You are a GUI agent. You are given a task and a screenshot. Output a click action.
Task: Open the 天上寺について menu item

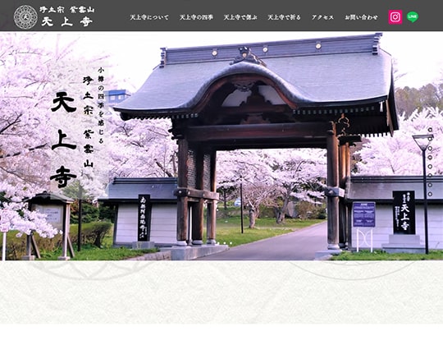[149, 17]
